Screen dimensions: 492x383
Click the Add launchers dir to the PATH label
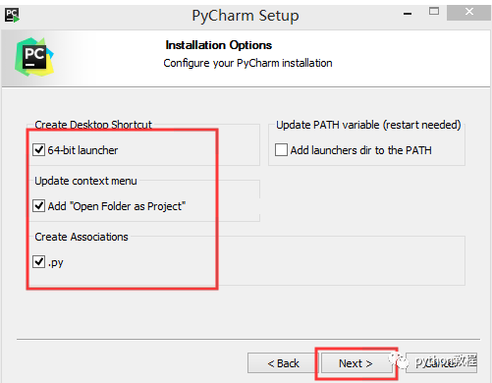(360, 150)
